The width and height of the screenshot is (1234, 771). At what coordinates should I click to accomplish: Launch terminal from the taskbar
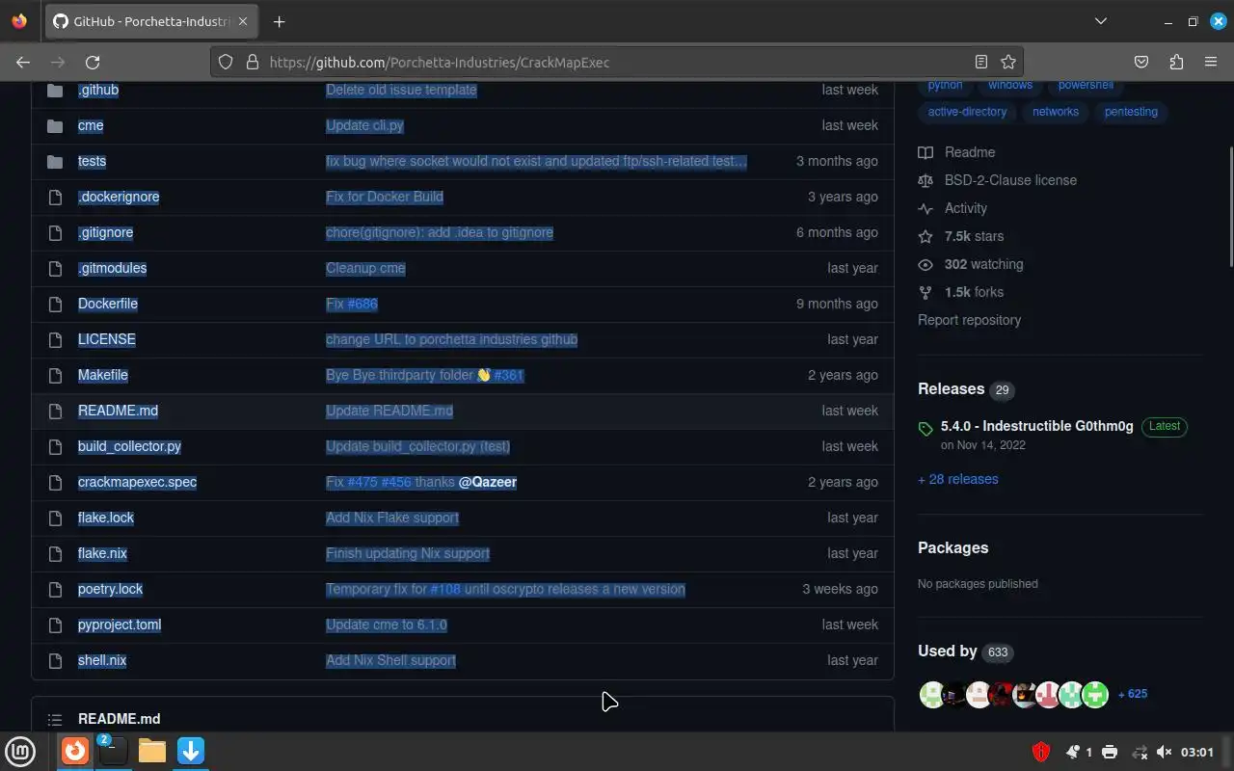point(113,751)
